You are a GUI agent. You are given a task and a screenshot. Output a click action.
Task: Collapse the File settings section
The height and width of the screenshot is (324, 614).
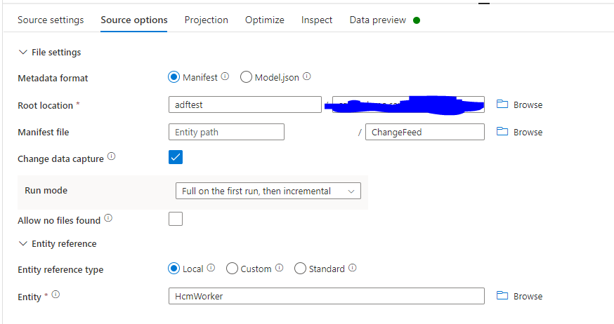pos(23,53)
